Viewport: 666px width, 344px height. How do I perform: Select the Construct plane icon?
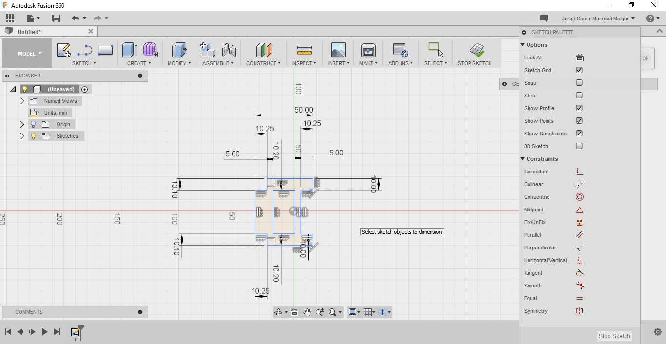pos(263,50)
